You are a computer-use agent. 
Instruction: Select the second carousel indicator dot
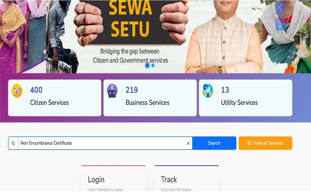(x=153, y=65)
